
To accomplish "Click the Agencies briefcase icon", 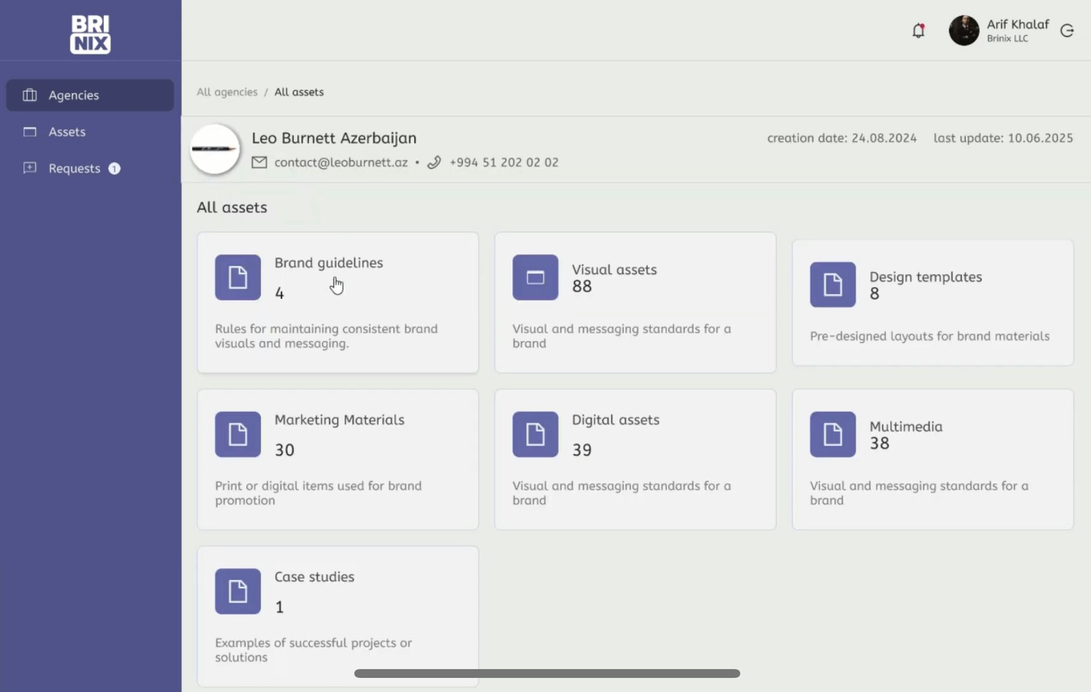I will click(x=29, y=95).
